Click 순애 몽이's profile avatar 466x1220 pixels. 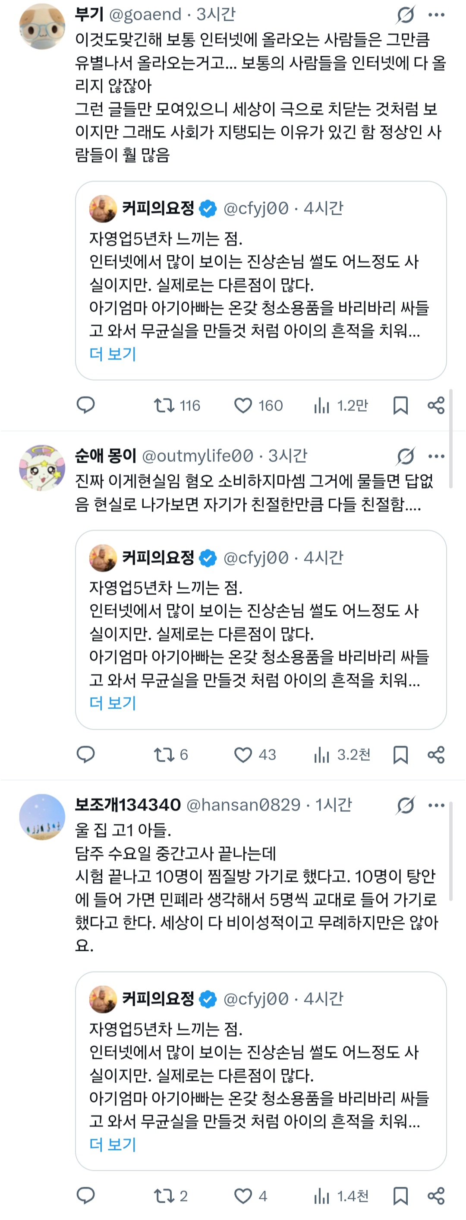point(43,469)
